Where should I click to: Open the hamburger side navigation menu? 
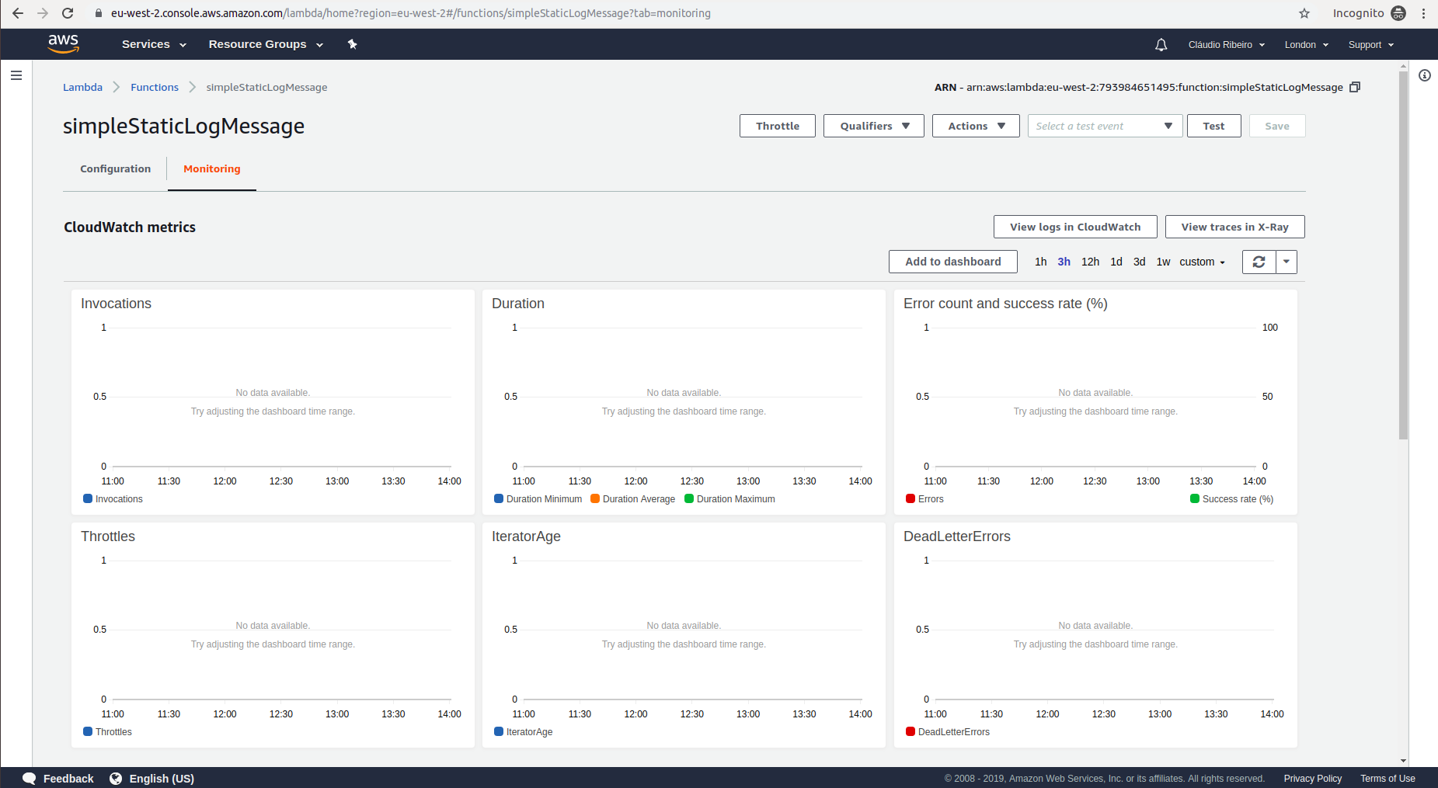[16, 75]
